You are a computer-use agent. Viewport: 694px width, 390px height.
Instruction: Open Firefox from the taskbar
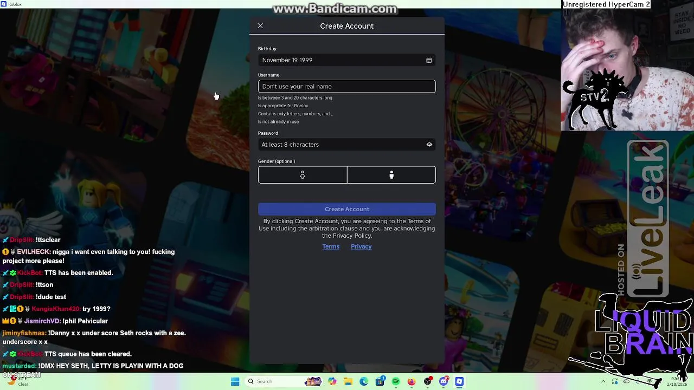[x=412, y=381]
